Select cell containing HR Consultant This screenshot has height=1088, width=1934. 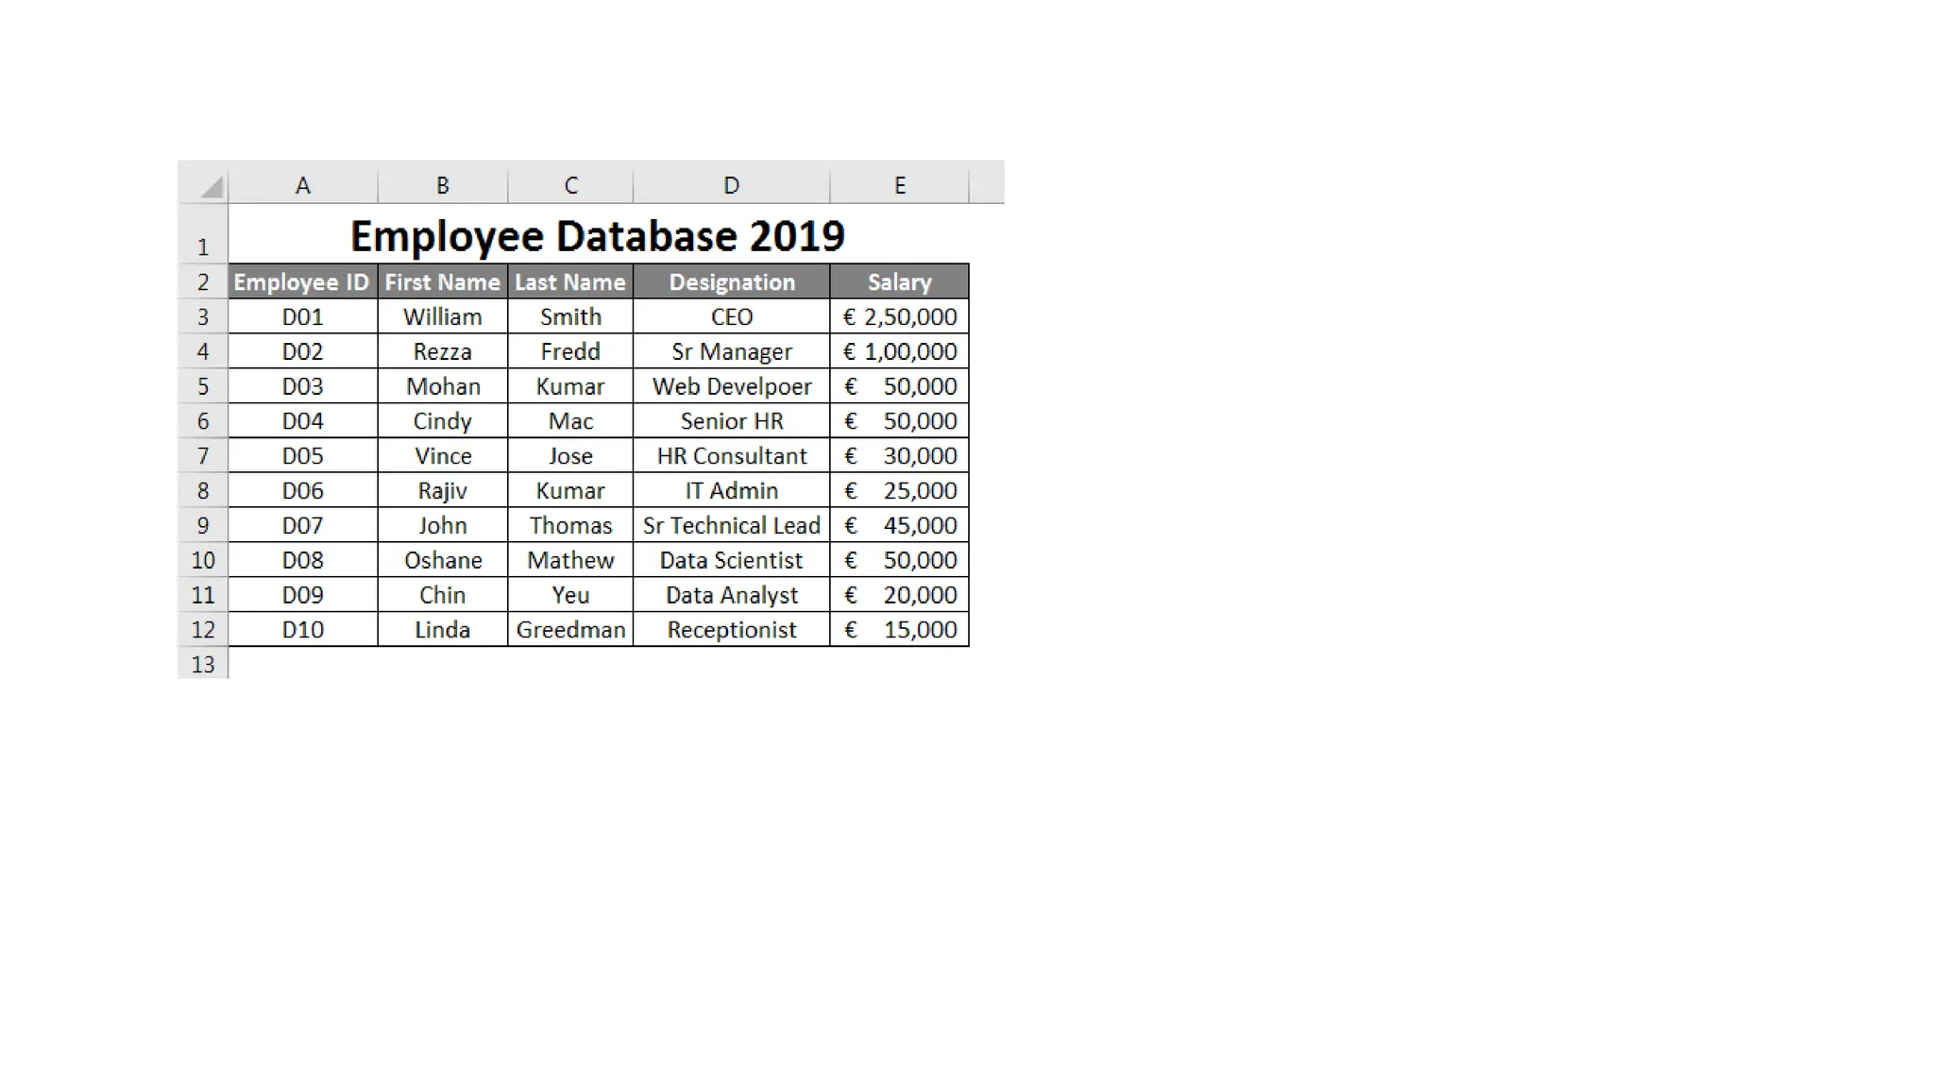click(x=732, y=455)
